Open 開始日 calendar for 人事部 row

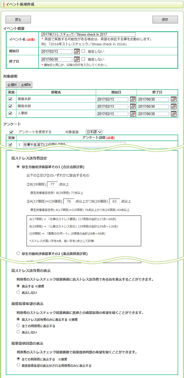[x=133, y=114]
